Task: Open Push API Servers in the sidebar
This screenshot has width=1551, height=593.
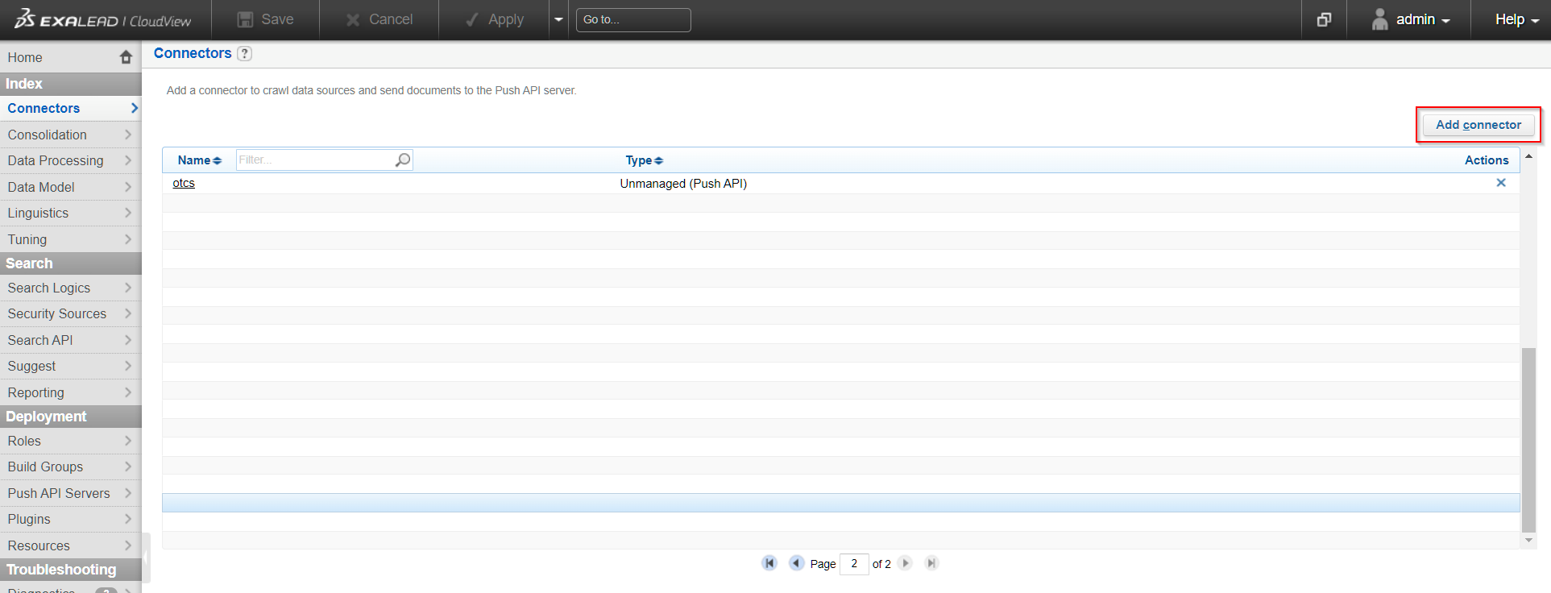Action: (71, 493)
